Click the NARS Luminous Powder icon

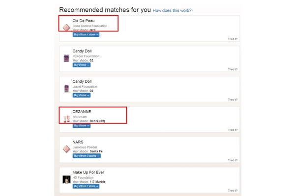(x=66, y=149)
